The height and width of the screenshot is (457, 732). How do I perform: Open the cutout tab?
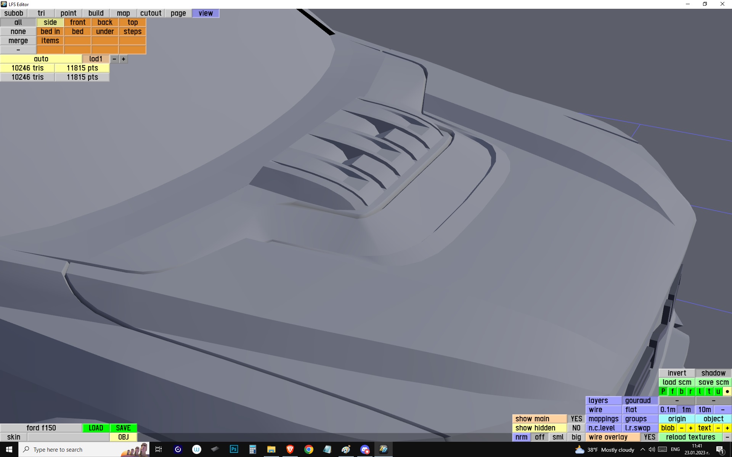pos(151,13)
